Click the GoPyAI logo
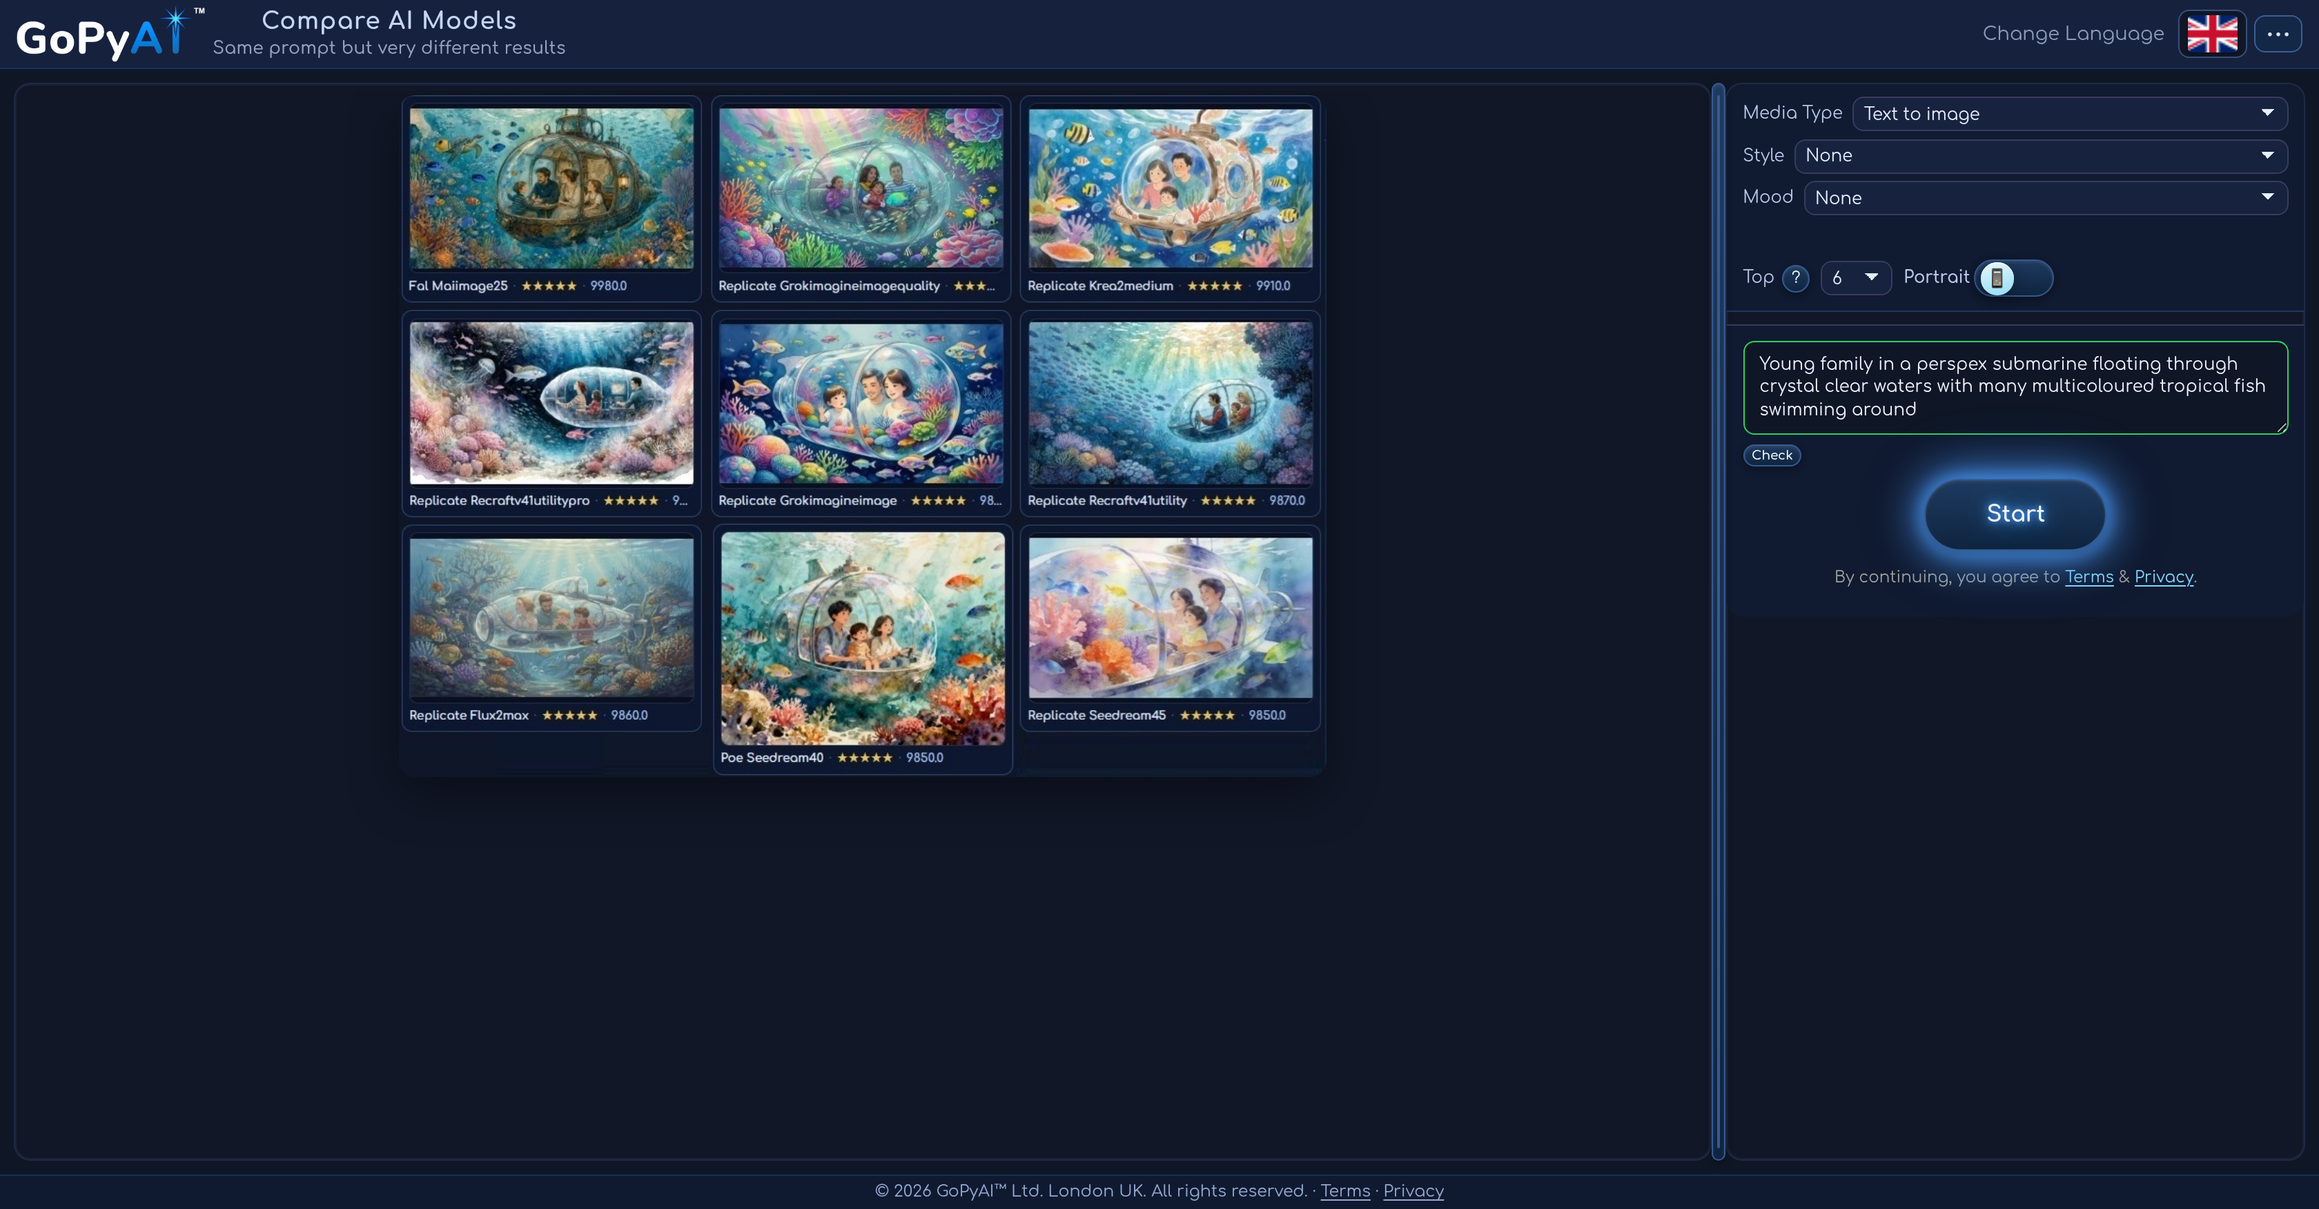This screenshot has height=1209, width=2319. 110,35
